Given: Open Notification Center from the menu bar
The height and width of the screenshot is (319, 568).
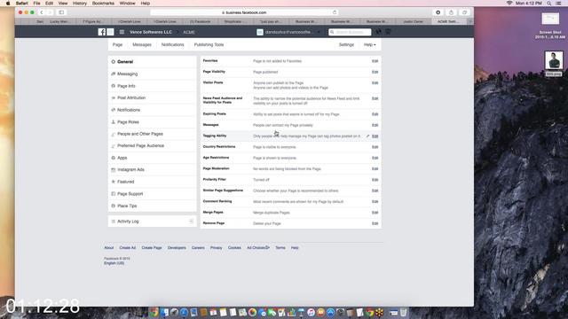Looking at the screenshot, I should (x=558, y=3).
